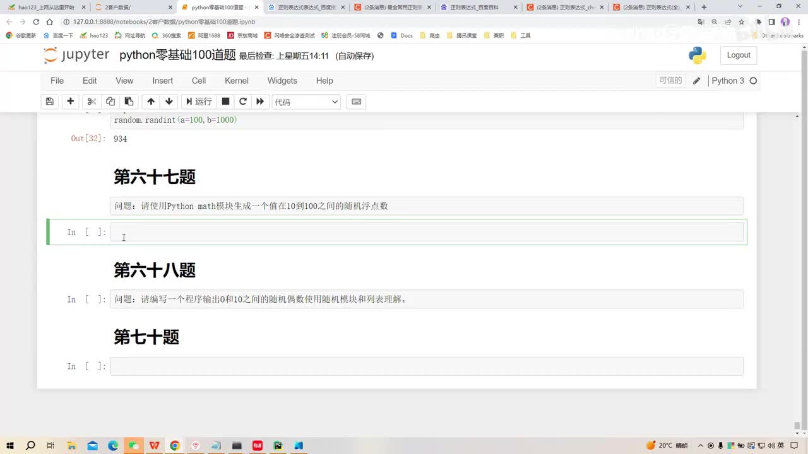Open the Insert menu
808x454 pixels.
click(162, 81)
